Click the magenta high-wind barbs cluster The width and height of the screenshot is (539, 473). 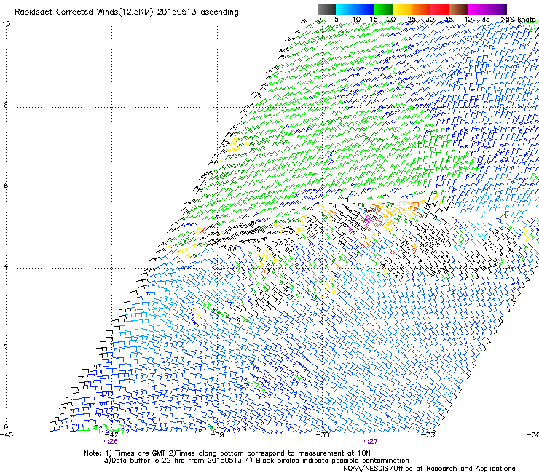point(368,218)
